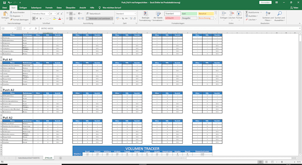Screen dimensions: 302x165
Task: Copy the selection with Kopieren
Action: 16,16
